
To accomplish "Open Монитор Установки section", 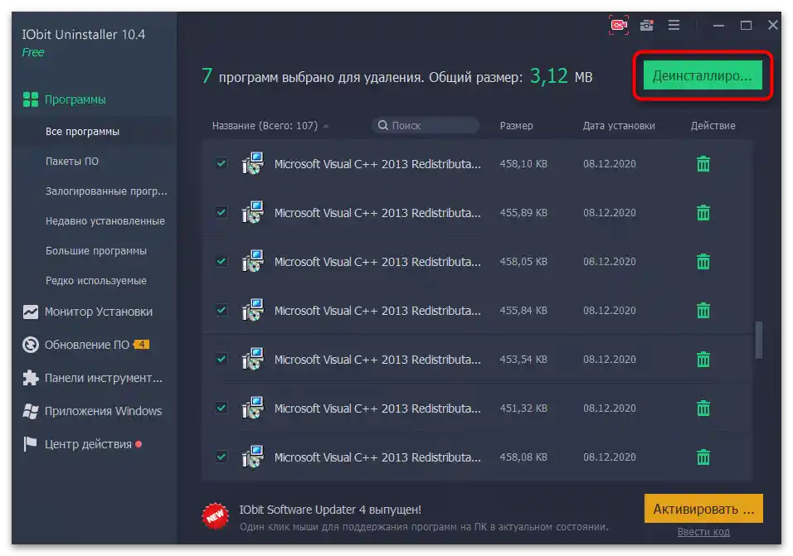I will point(99,312).
